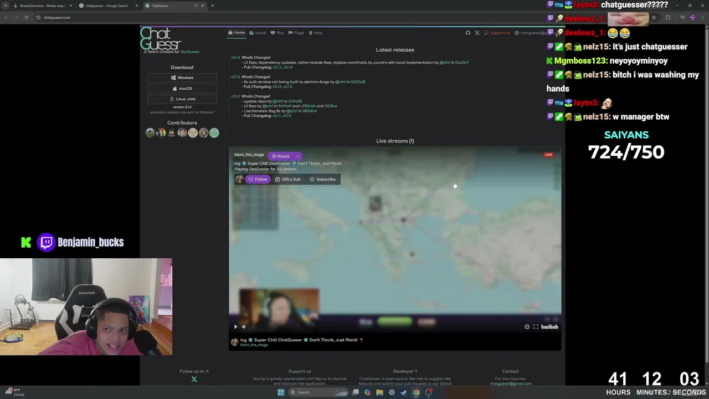Image resolution: width=709 pixels, height=399 pixels.
Task: Download the Linux (.deb) build
Action: [182, 99]
